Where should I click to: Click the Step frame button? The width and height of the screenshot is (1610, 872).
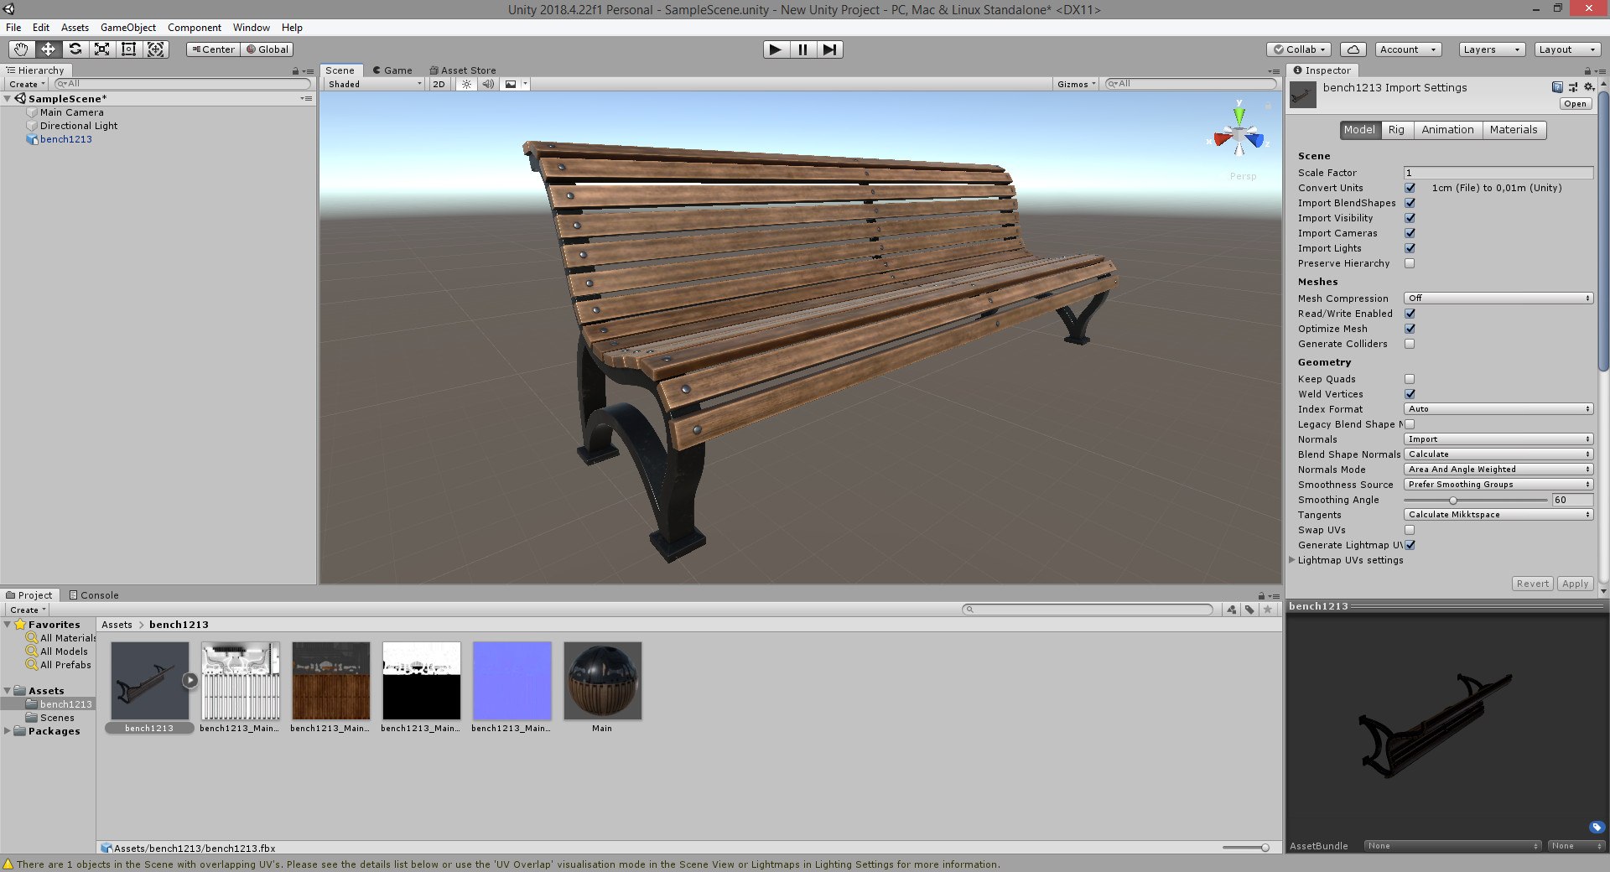click(829, 49)
